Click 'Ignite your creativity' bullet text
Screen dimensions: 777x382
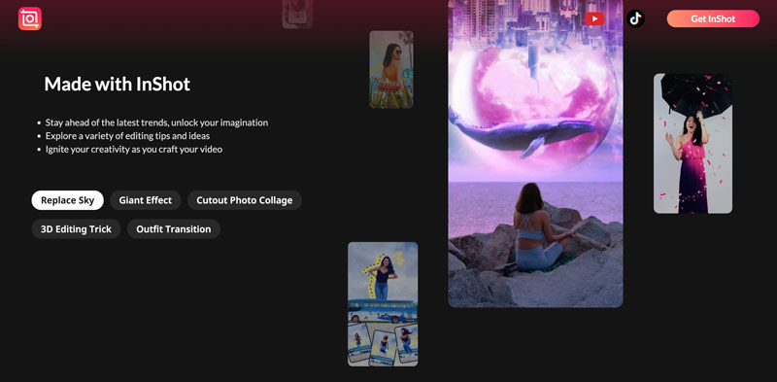[134, 150]
